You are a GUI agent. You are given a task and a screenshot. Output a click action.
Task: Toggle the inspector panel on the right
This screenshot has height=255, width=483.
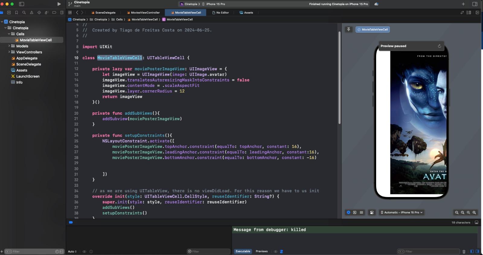click(x=475, y=4)
